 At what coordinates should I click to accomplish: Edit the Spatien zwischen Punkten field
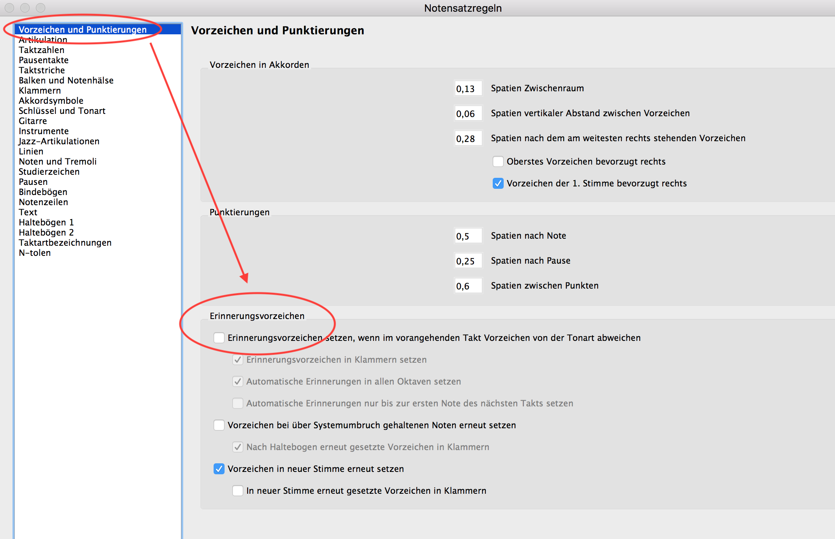point(468,286)
